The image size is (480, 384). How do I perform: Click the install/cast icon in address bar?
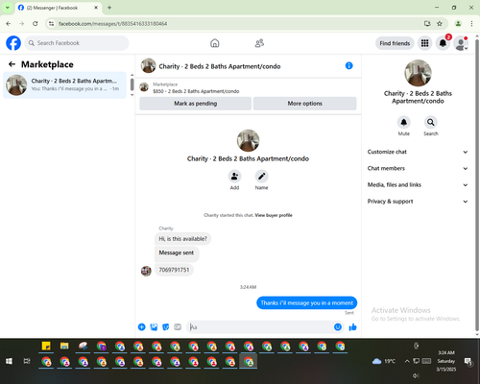tap(427, 24)
